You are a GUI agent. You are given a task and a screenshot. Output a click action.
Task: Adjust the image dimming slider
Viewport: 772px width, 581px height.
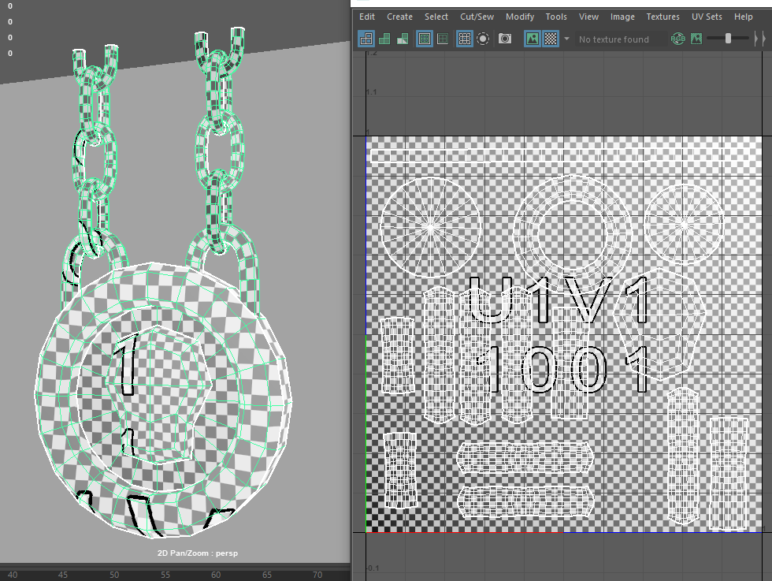(x=728, y=38)
